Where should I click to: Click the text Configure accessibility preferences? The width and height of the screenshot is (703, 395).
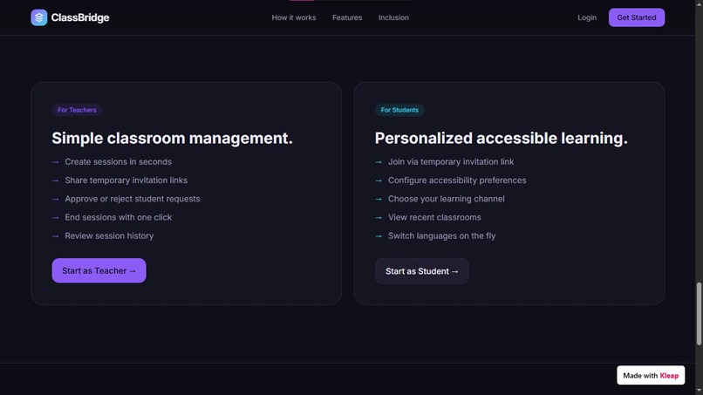click(x=457, y=180)
